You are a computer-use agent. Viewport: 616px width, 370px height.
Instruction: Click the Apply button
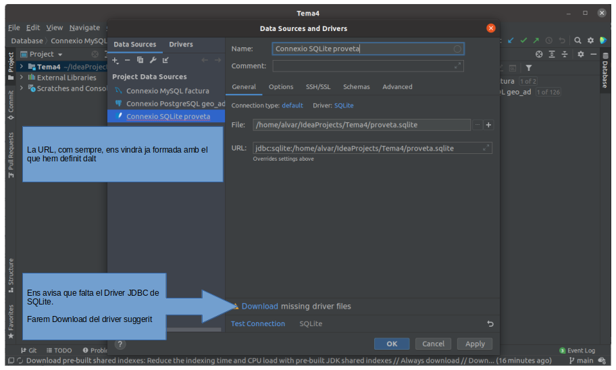tap(475, 344)
